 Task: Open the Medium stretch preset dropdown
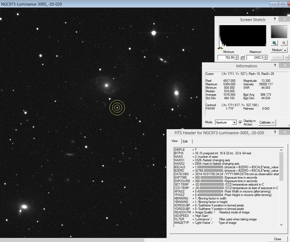pos(285,50)
